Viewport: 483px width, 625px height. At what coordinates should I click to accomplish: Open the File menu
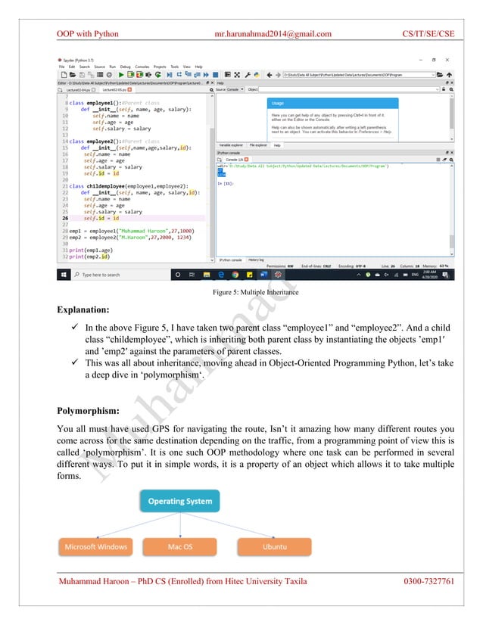[x=61, y=67]
